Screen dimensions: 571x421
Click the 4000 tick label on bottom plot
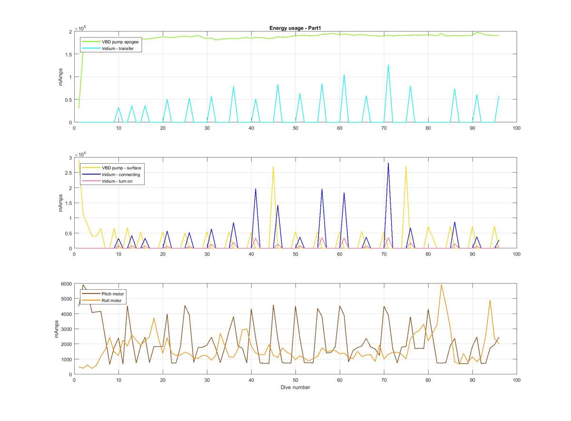pos(66,314)
